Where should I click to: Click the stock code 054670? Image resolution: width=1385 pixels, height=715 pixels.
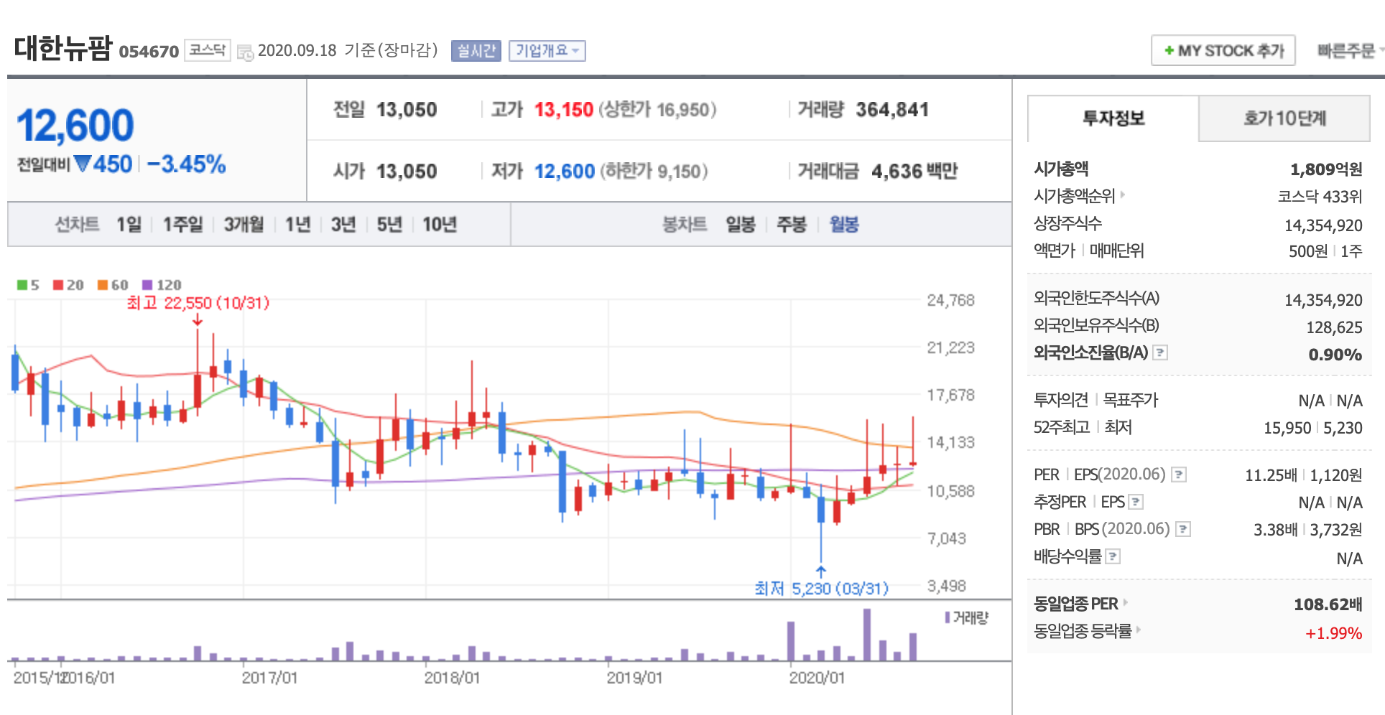point(149,52)
